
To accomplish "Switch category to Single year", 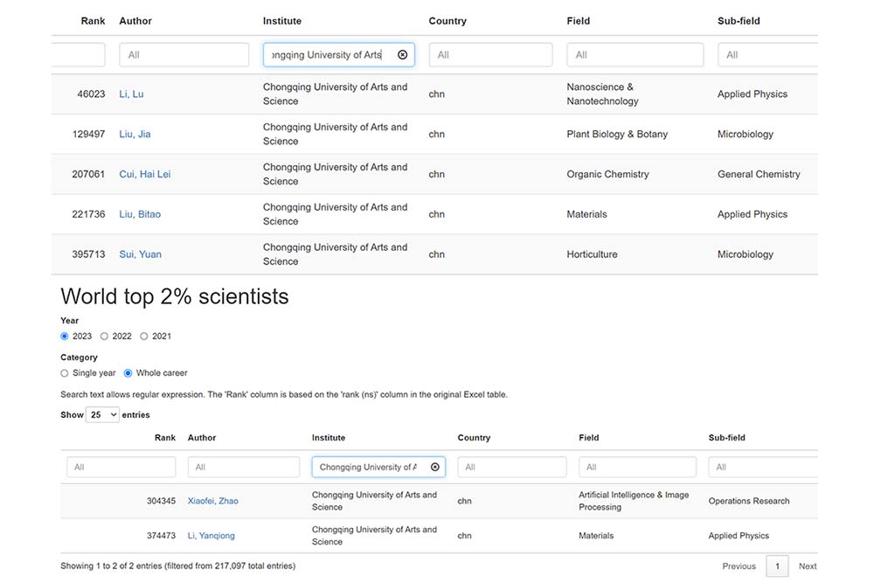I will point(65,373).
